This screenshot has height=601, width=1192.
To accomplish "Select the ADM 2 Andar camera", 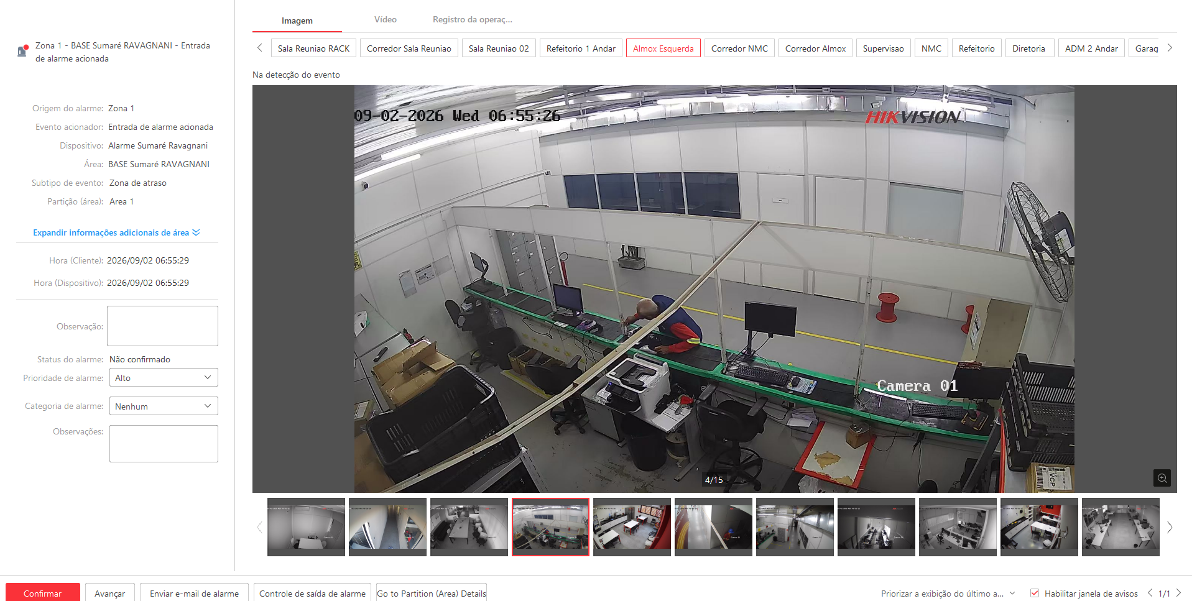I will click(x=1091, y=48).
